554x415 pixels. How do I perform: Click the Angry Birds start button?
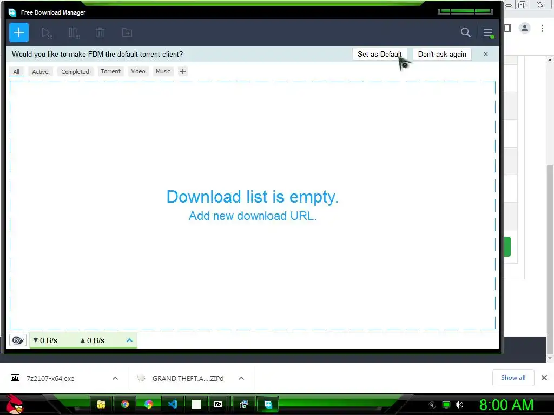tap(14, 404)
